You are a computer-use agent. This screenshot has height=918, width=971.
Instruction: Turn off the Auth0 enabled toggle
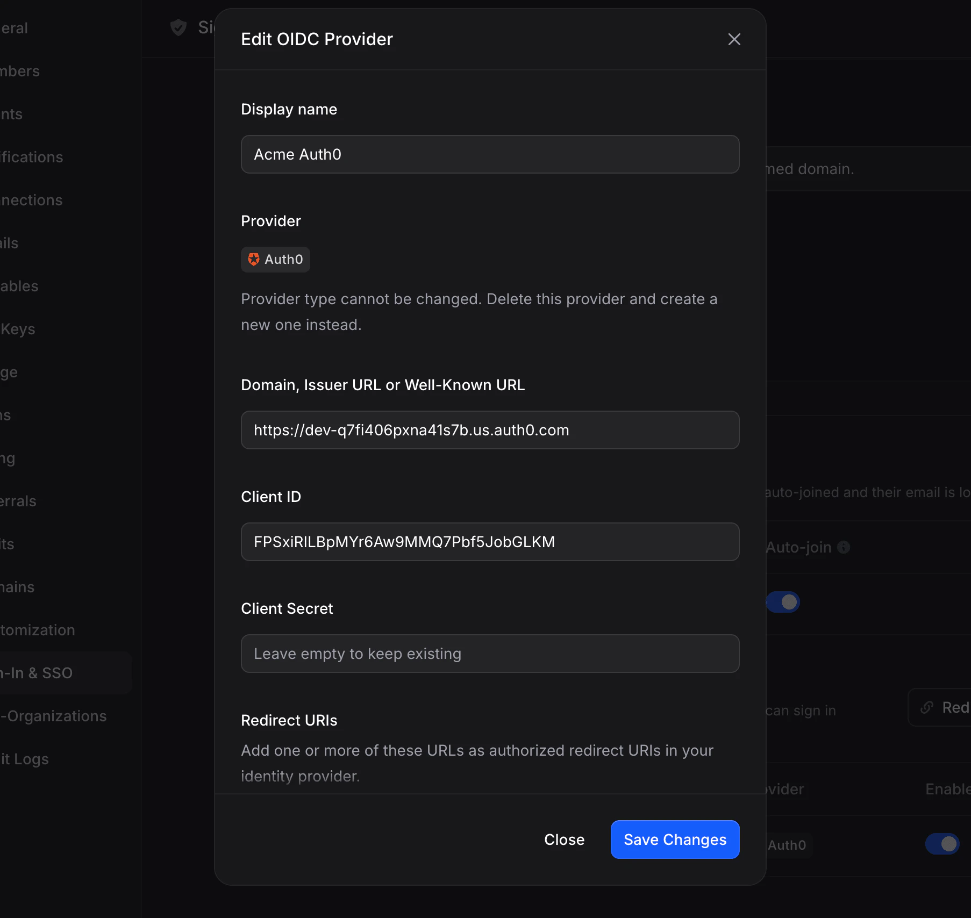941,844
